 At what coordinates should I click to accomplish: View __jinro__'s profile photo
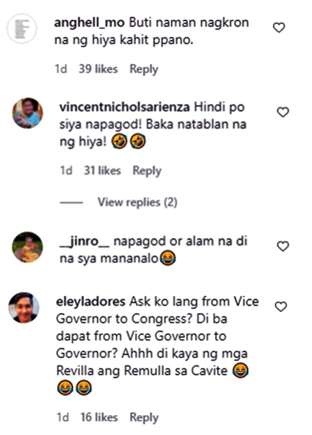(x=28, y=247)
